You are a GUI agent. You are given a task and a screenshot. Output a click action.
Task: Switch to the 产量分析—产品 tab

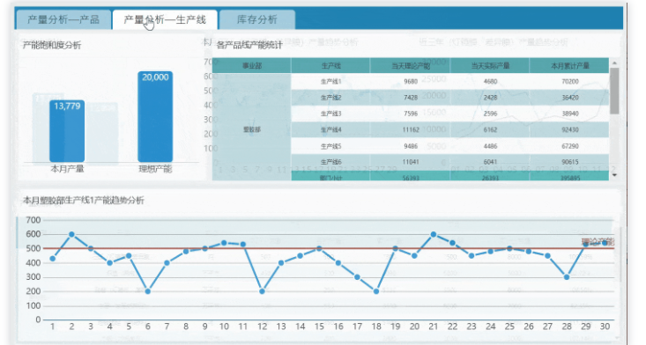pos(63,19)
